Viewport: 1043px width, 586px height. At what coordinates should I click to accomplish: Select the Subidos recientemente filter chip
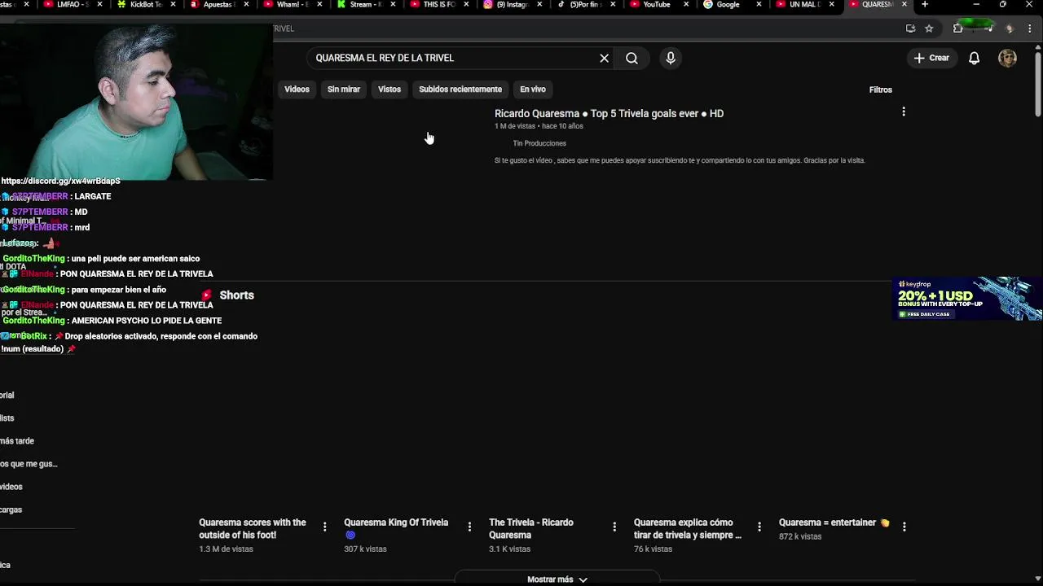click(x=460, y=90)
